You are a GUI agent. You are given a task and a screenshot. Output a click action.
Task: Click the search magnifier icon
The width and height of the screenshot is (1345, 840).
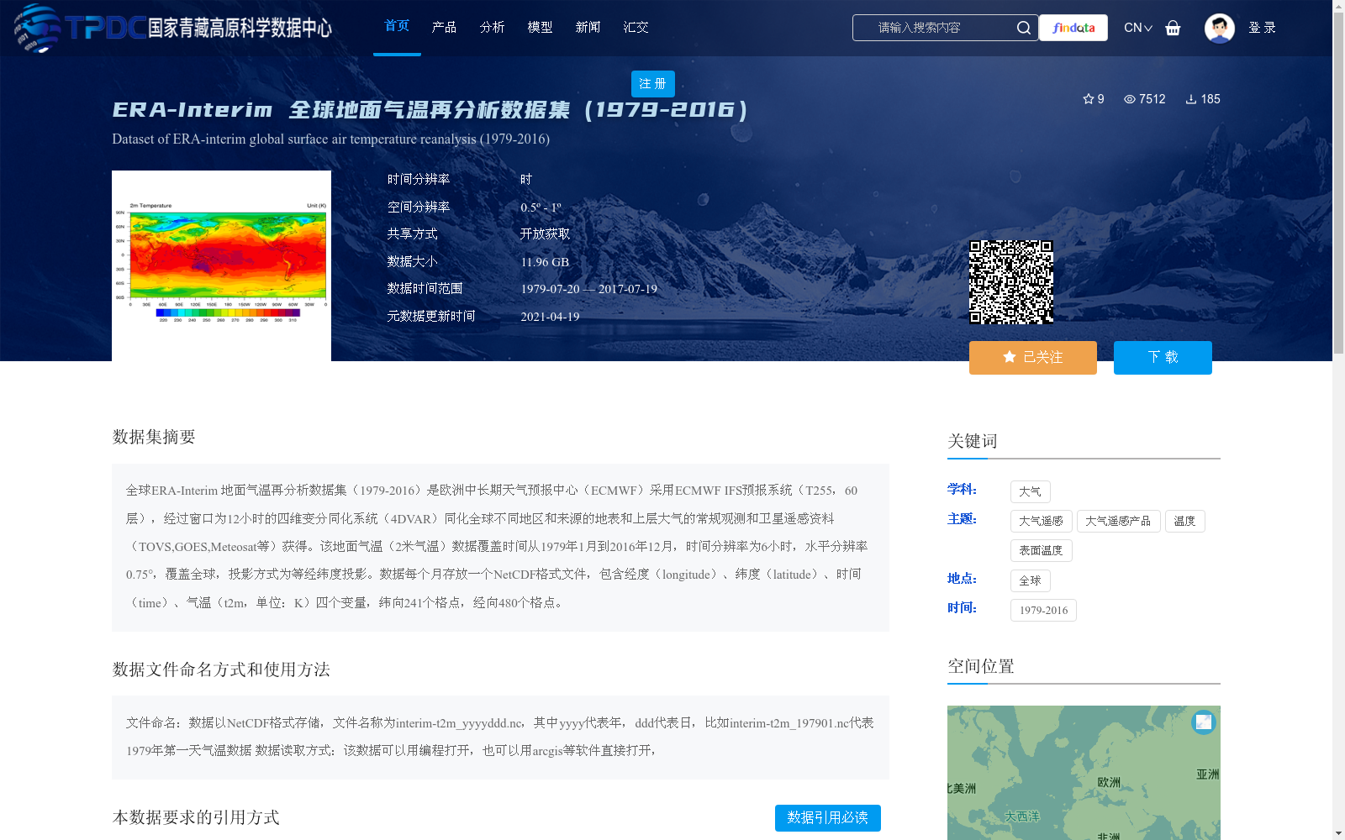(1023, 28)
